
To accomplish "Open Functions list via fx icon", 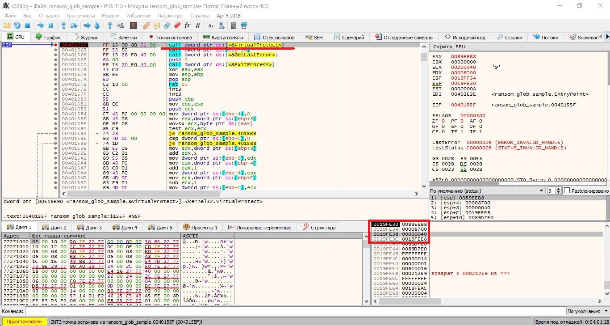I will [x=187, y=25].
